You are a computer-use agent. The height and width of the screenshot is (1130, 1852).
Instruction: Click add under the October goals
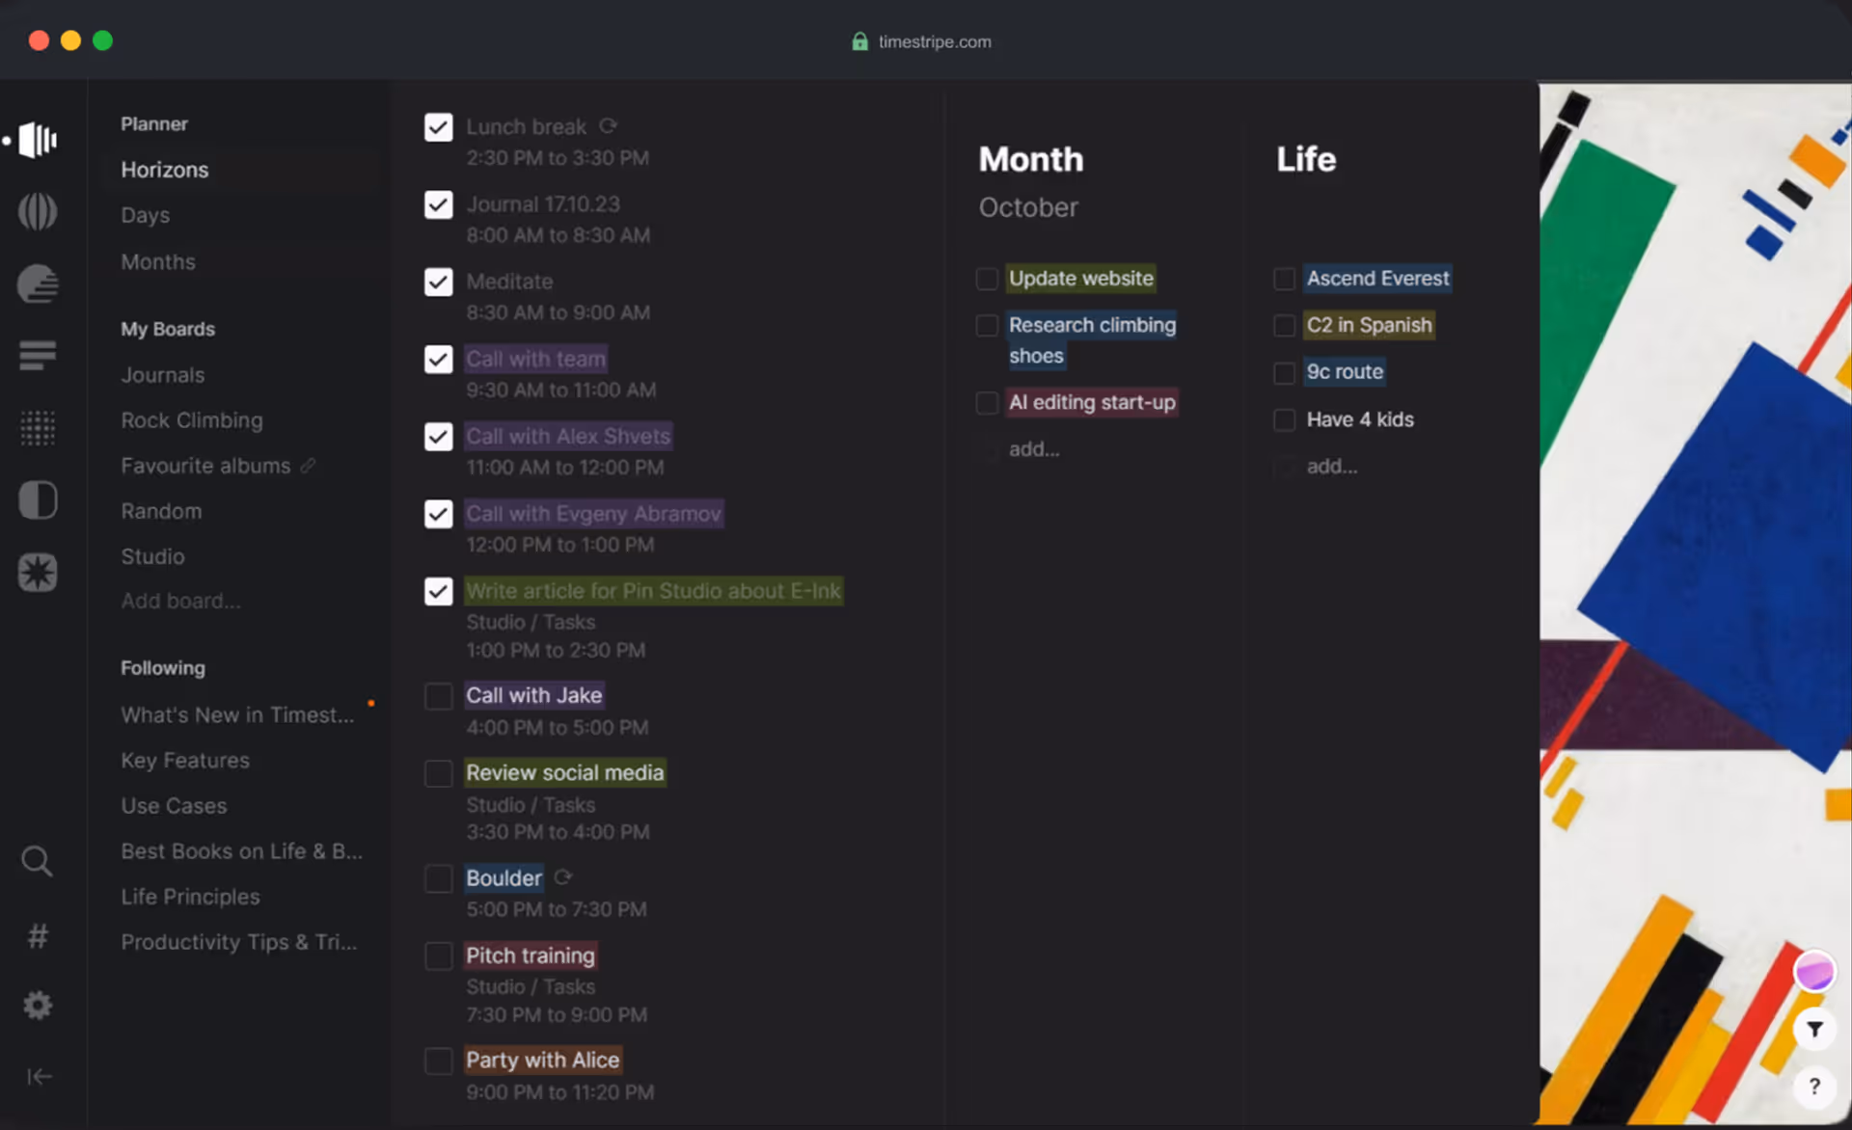[1033, 448]
